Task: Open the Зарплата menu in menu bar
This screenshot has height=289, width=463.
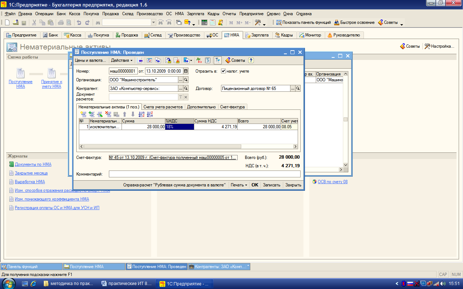Action: [x=196, y=14]
